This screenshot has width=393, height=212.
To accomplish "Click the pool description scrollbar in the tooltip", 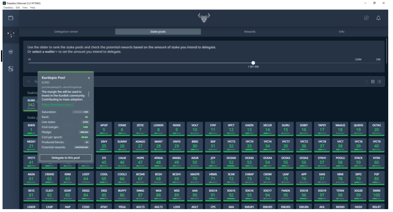I will (x=89, y=94).
